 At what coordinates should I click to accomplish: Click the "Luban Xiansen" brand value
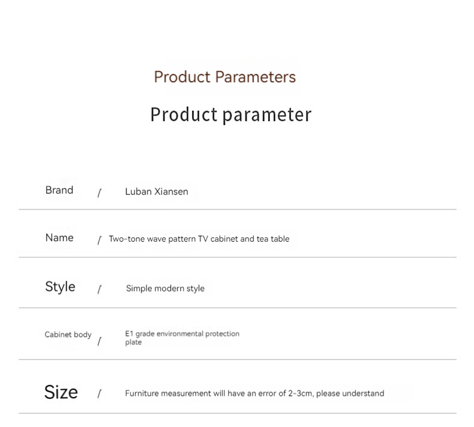pos(157,192)
